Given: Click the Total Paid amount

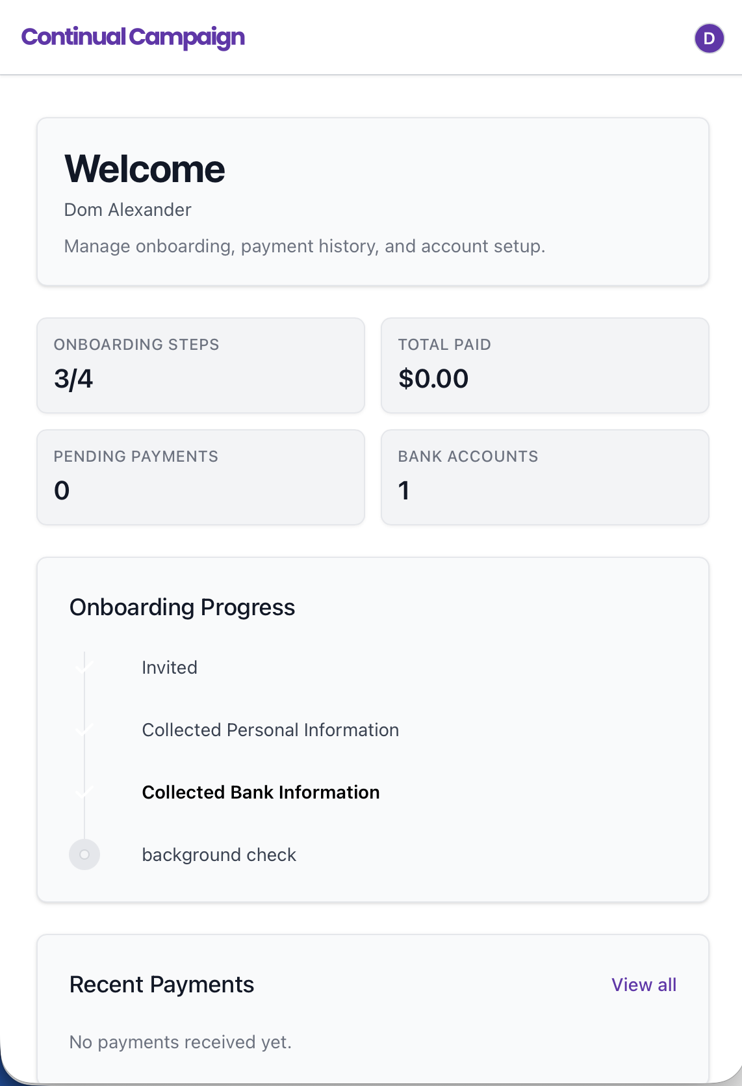Looking at the screenshot, I should 434,378.
